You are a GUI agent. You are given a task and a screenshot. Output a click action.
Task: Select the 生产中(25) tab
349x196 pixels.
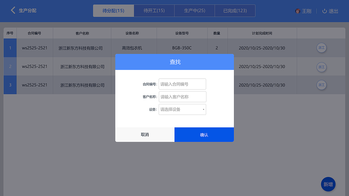pyautogui.click(x=194, y=11)
